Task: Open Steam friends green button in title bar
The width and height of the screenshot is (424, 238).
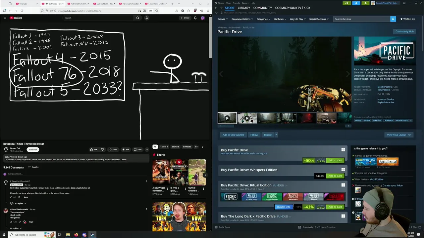Action: [346, 3]
